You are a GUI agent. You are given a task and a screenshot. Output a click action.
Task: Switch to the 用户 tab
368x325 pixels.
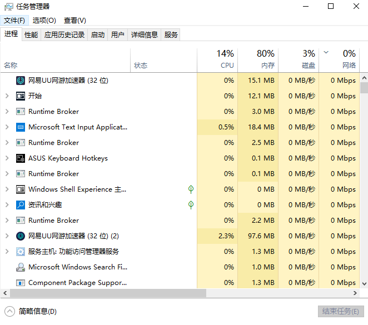point(118,35)
